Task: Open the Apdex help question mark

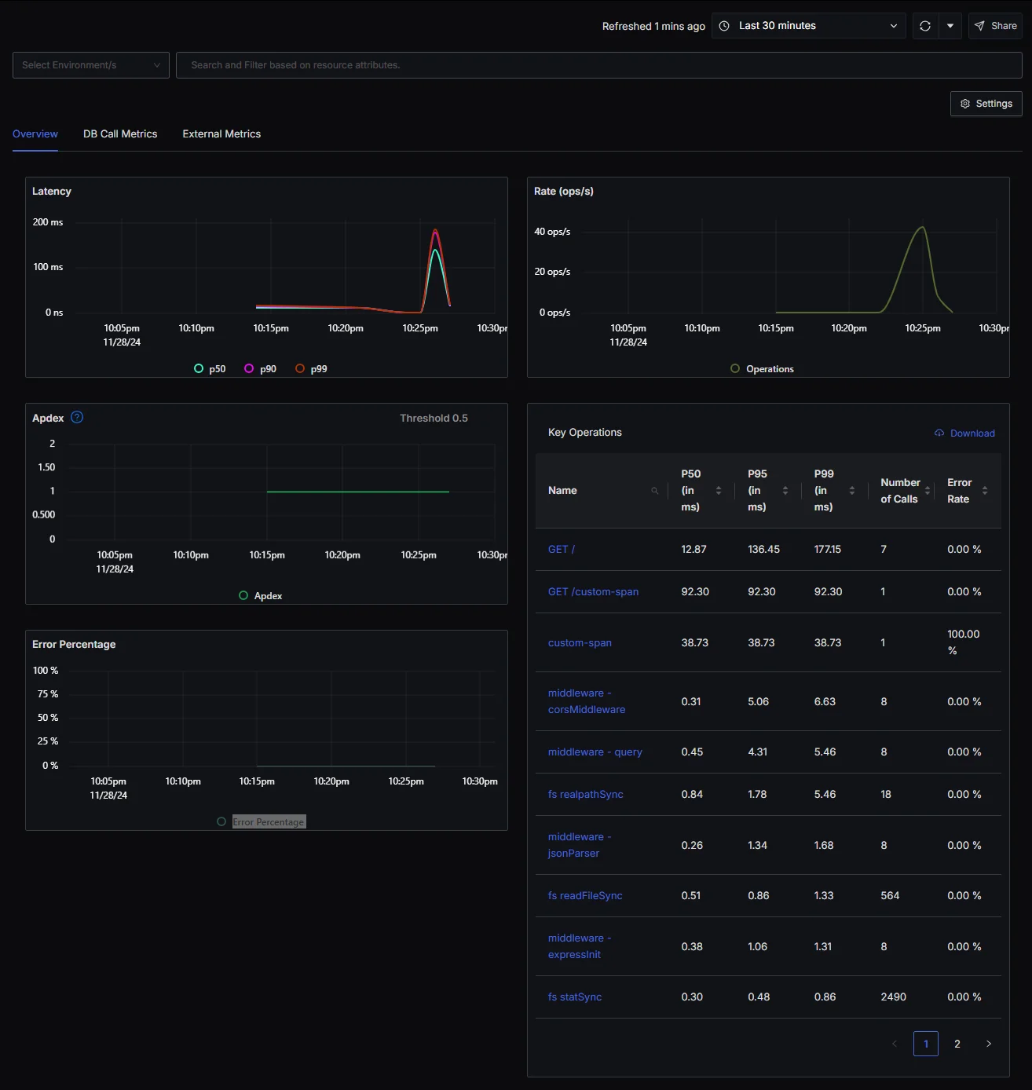Action: pyautogui.click(x=76, y=417)
